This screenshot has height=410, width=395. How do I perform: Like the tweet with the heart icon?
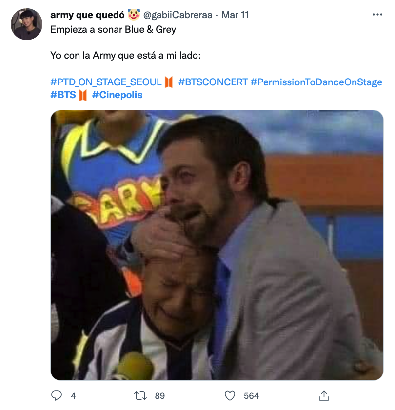coord(230,395)
